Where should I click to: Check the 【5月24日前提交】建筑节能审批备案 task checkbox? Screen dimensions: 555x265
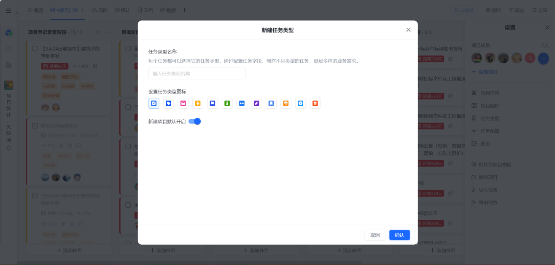[x=35, y=48]
